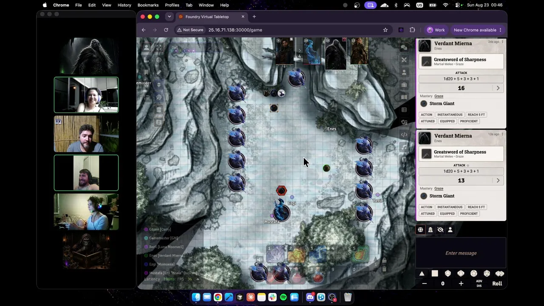The image size is (544, 306).
Task: Add a d4 die to the tray
Action: coord(422,274)
